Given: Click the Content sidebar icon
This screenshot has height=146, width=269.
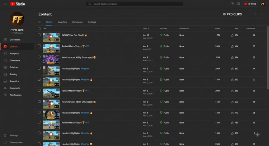Looking at the screenshot, I should [5, 46].
